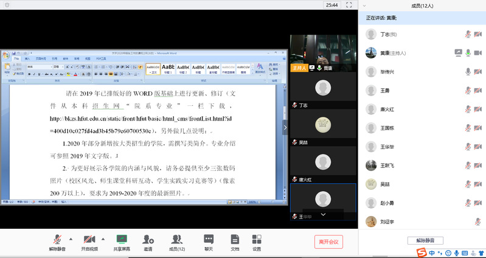The width and height of the screenshot is (486, 258).
Task: Click the down chevron under the video thumbnails
Action: coord(322,214)
